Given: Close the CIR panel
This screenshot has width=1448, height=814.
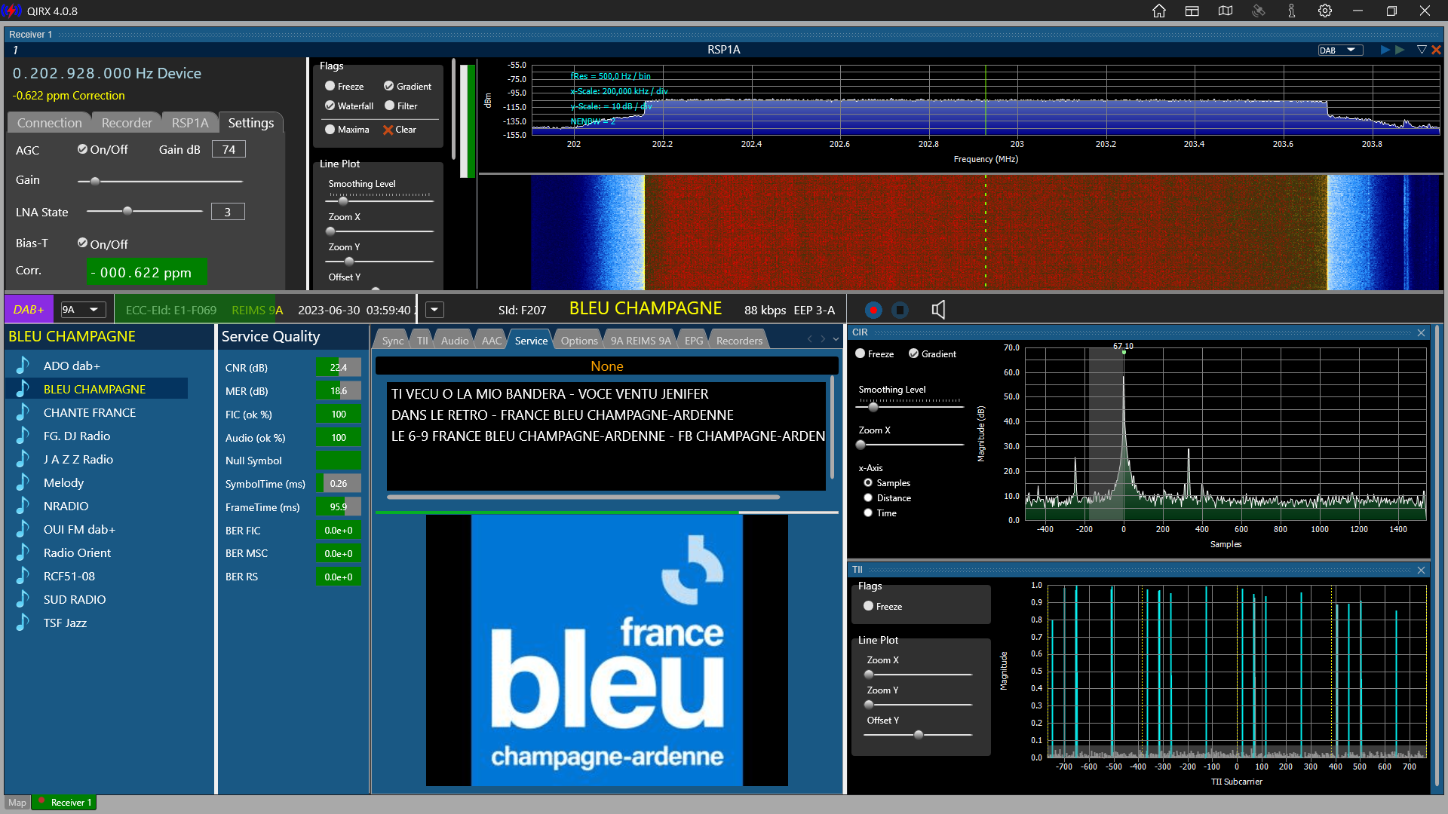Looking at the screenshot, I should [x=1422, y=332].
